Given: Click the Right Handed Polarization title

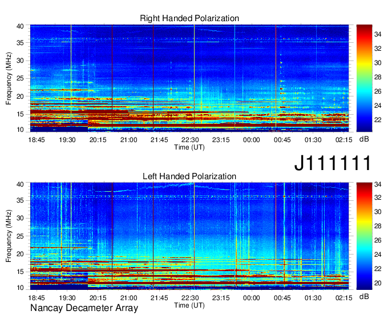Looking at the screenshot, I should pos(189,18).
